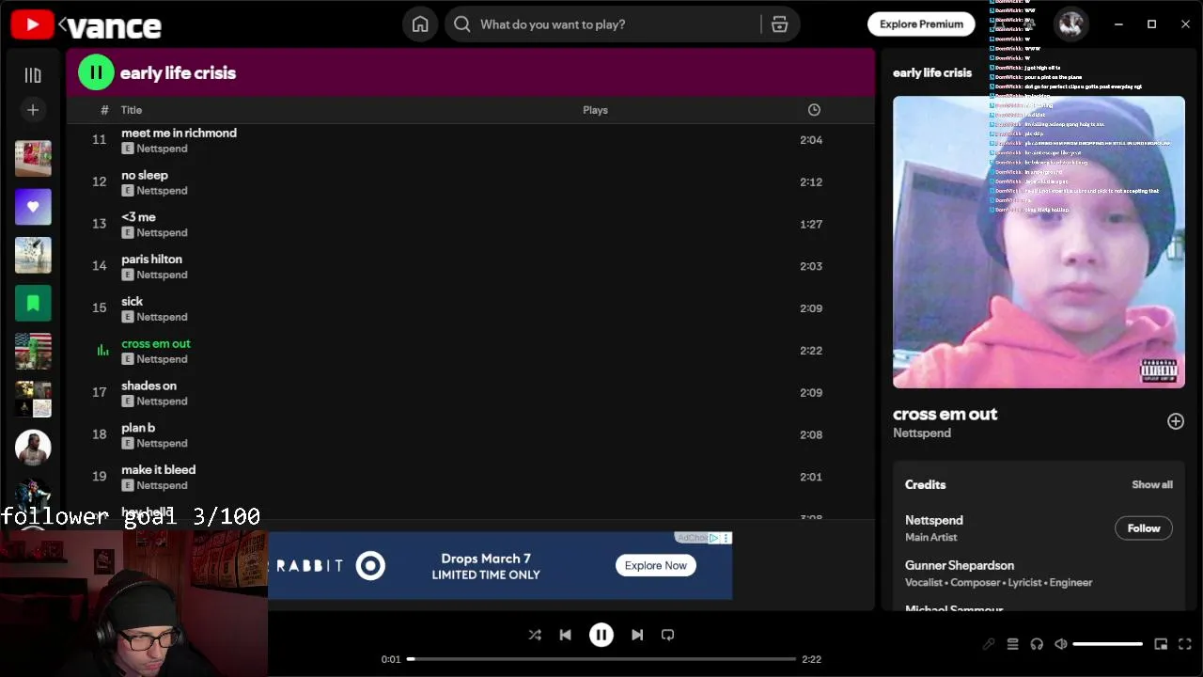1203x677 pixels.
Task: Click Explore Now on the ad banner
Action: (x=656, y=565)
